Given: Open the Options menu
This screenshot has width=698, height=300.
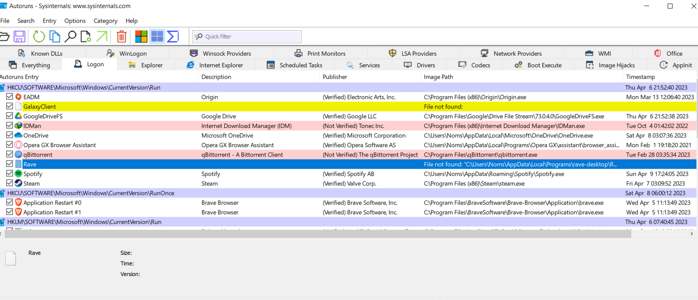Looking at the screenshot, I should click(x=75, y=21).
